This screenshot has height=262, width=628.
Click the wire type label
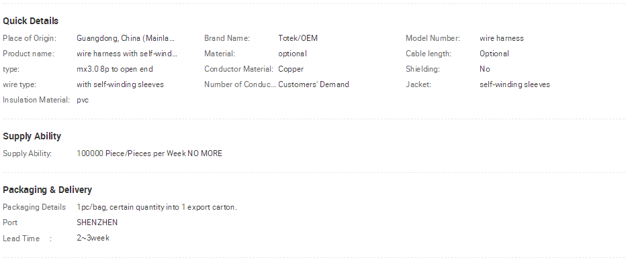[19, 84]
